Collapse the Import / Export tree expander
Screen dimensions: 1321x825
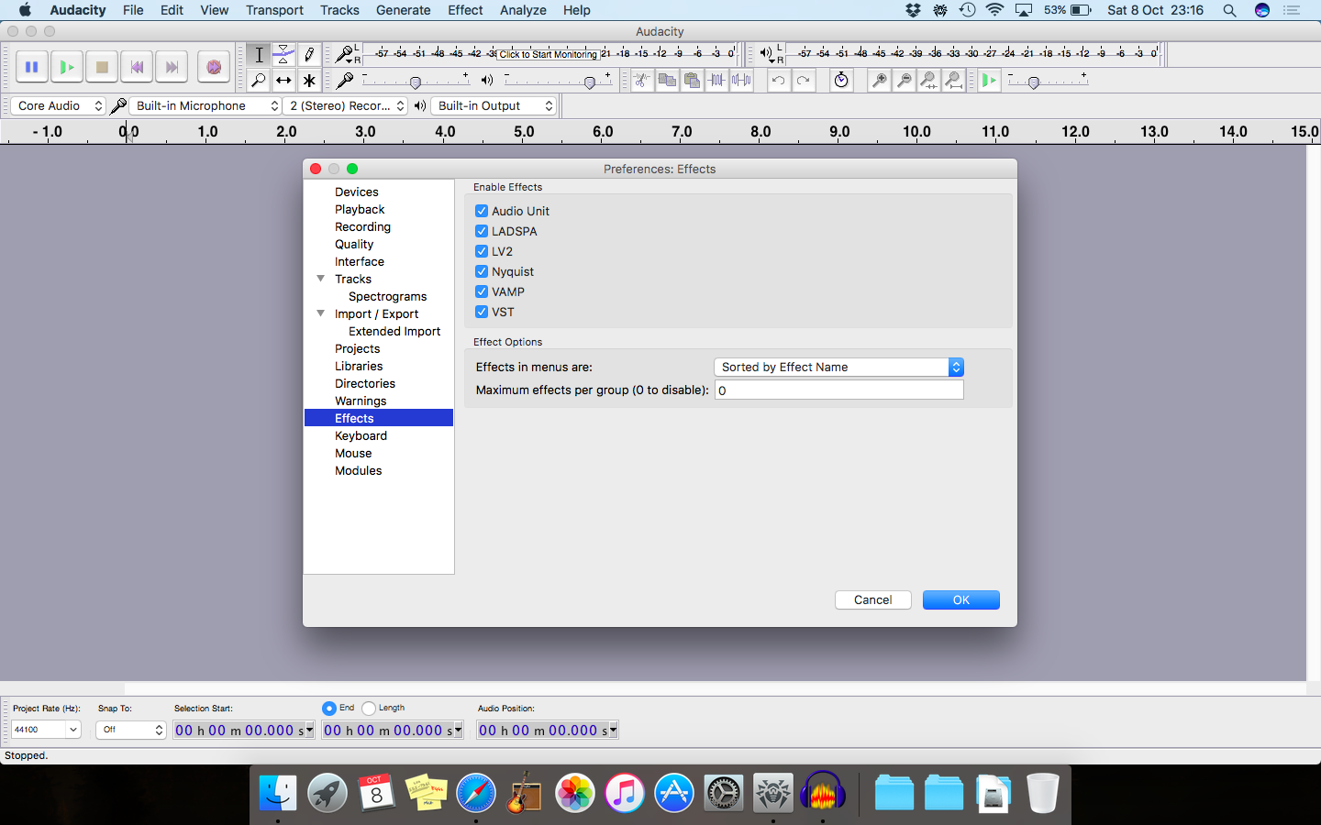click(x=320, y=313)
